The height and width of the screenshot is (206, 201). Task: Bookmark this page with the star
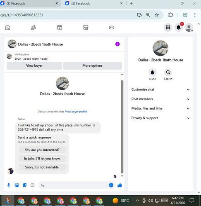coord(157,15)
